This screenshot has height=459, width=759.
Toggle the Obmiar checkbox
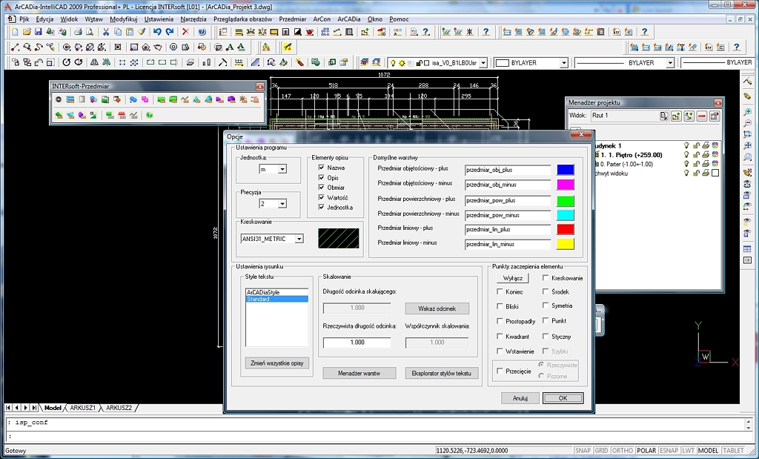tap(322, 188)
